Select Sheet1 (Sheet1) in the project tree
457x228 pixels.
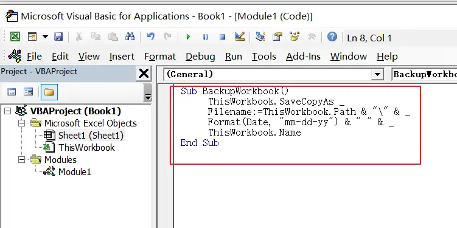[x=91, y=136]
